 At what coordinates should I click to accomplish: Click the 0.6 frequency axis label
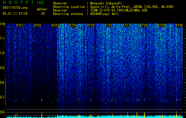3,112
